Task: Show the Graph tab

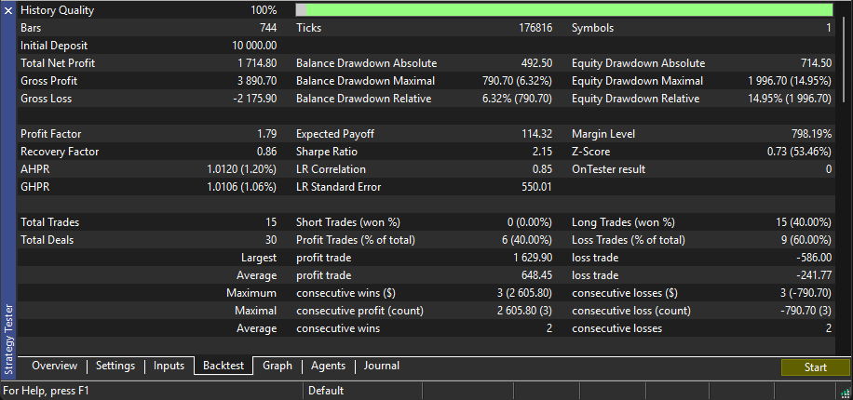Action: click(278, 367)
